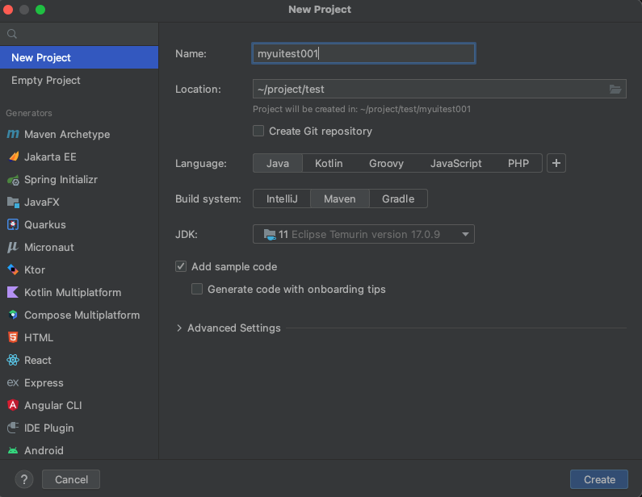
Task: Click the Angular CLI shield icon
Action: (13, 405)
